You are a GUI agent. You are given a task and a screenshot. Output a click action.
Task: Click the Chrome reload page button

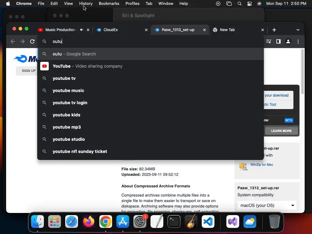(x=32, y=41)
